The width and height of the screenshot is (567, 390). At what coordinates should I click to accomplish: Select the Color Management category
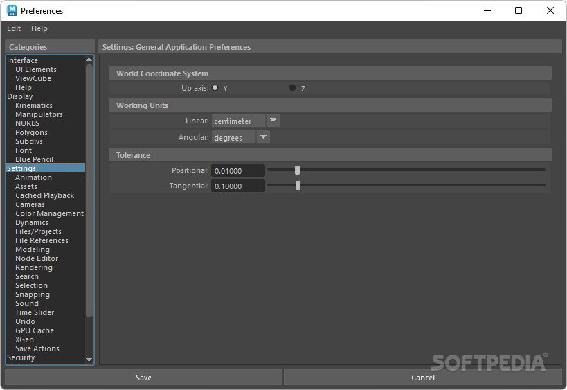pyautogui.click(x=49, y=214)
